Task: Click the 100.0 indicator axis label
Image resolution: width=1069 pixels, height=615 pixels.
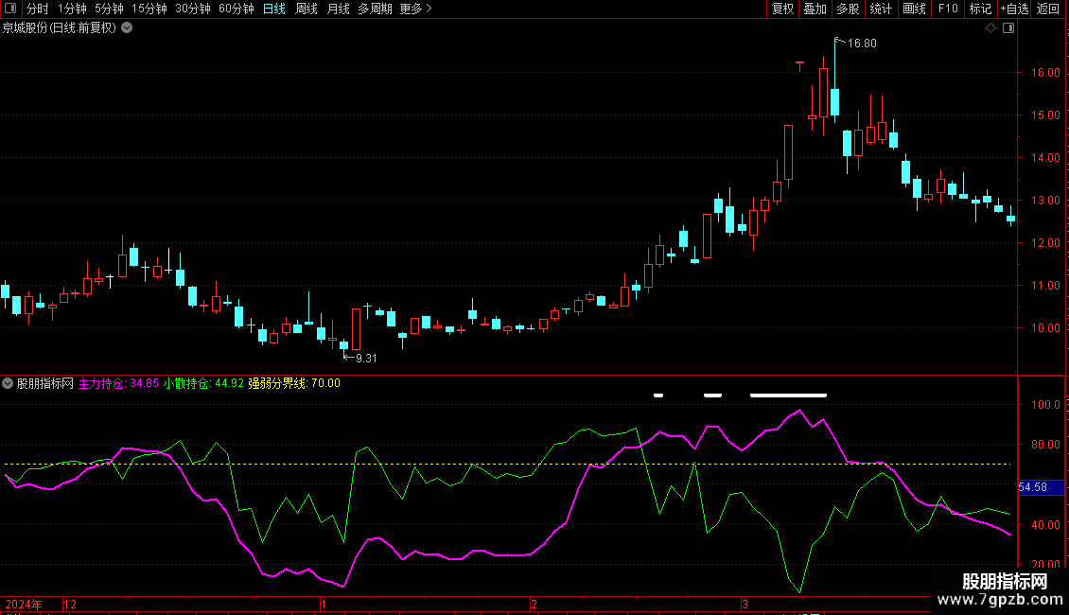Action: pyautogui.click(x=1045, y=404)
